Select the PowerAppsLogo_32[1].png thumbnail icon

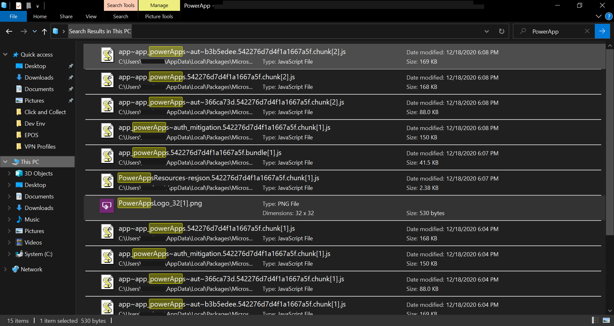(x=107, y=206)
